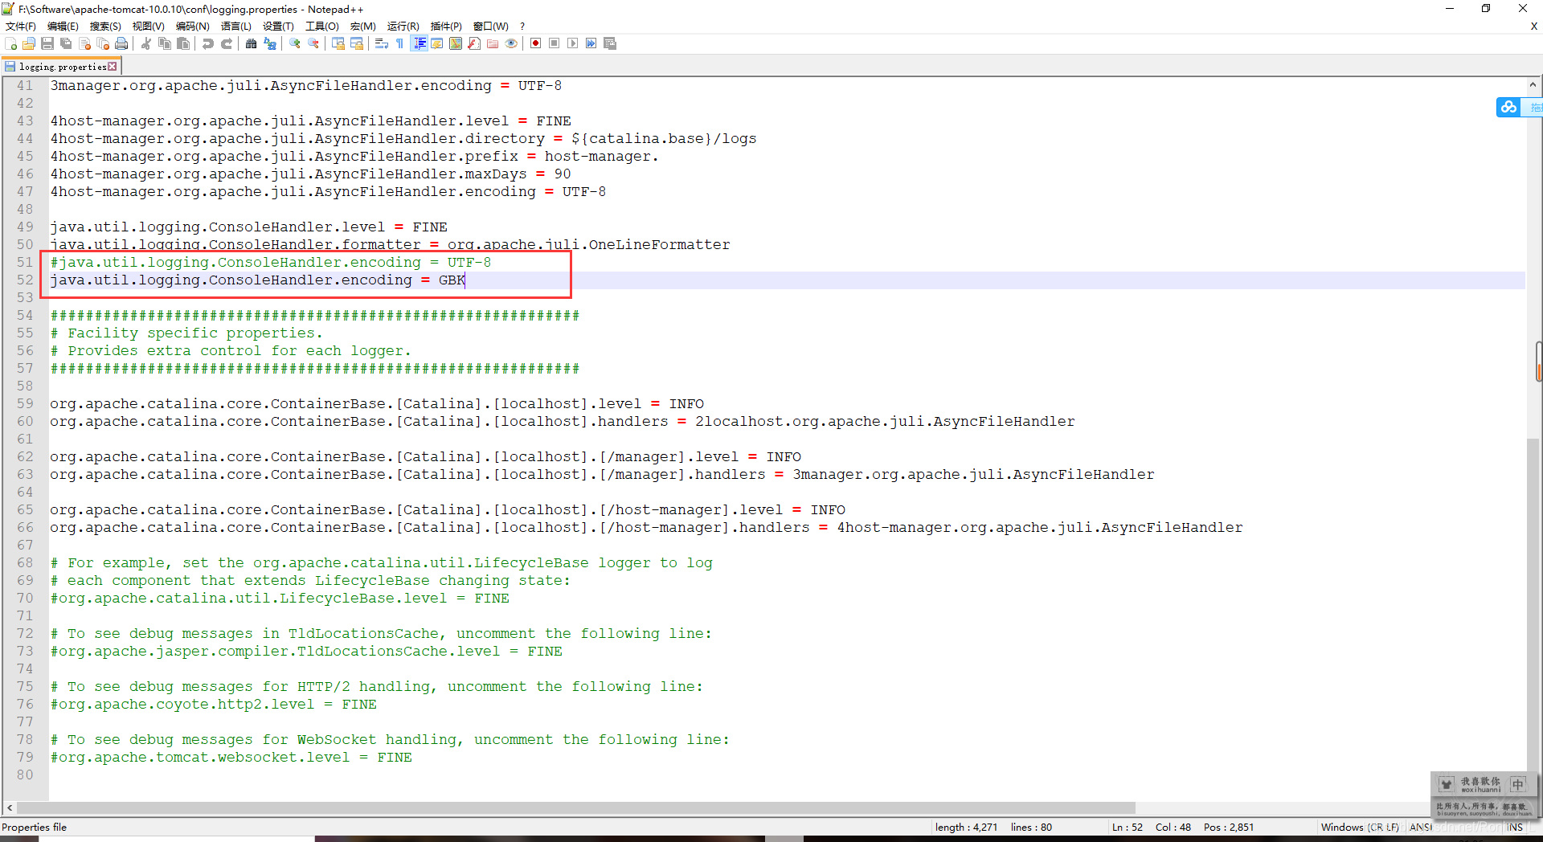Viewport: 1543px width, 842px height.
Task: Open the 语言(L) language menu
Action: pyautogui.click(x=235, y=27)
